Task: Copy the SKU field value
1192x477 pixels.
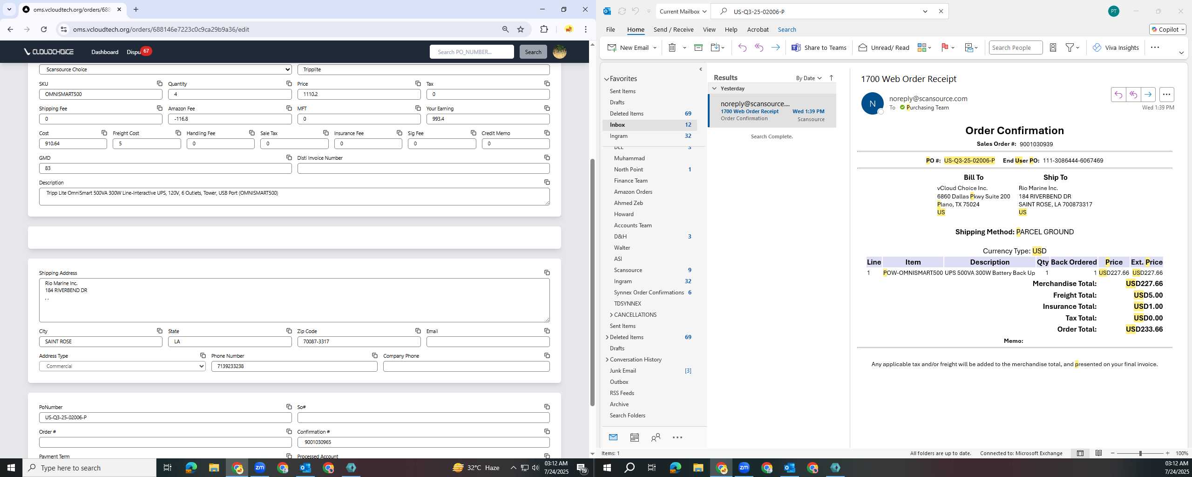Action: pyautogui.click(x=159, y=83)
